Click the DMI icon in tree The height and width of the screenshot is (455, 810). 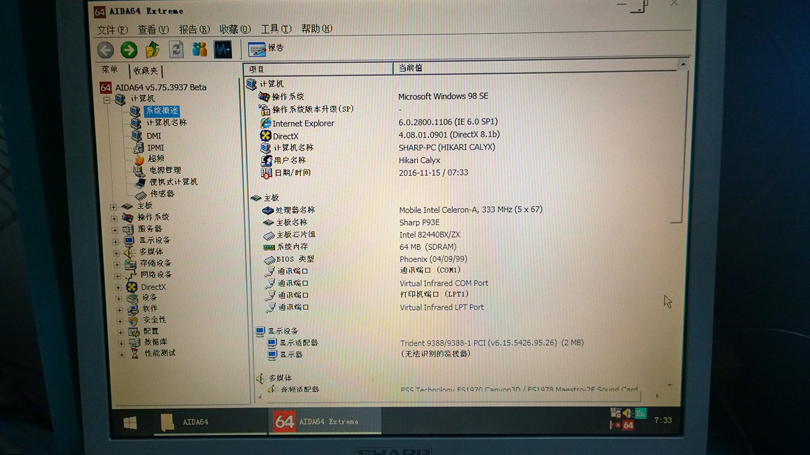pos(136,136)
